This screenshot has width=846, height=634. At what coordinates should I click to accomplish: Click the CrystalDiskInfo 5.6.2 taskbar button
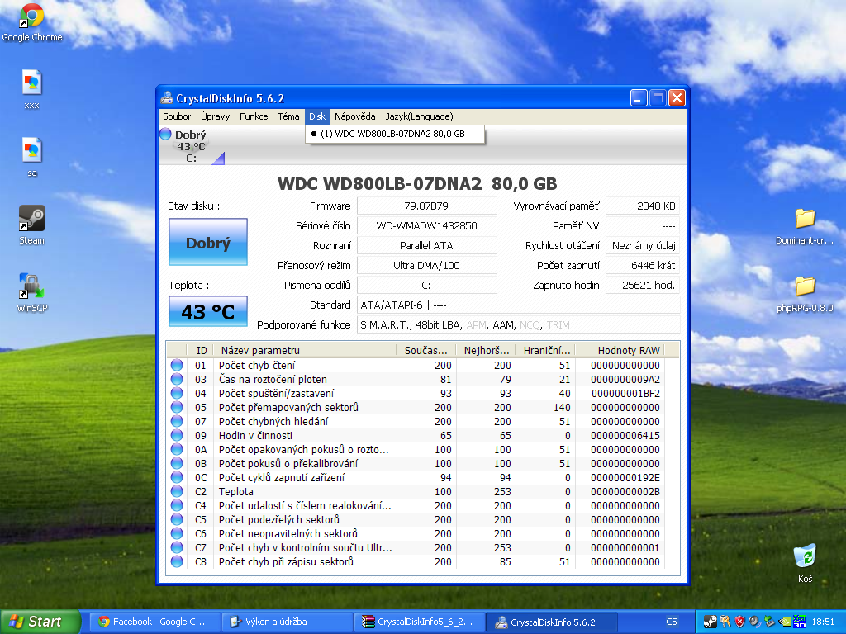pyautogui.click(x=551, y=622)
